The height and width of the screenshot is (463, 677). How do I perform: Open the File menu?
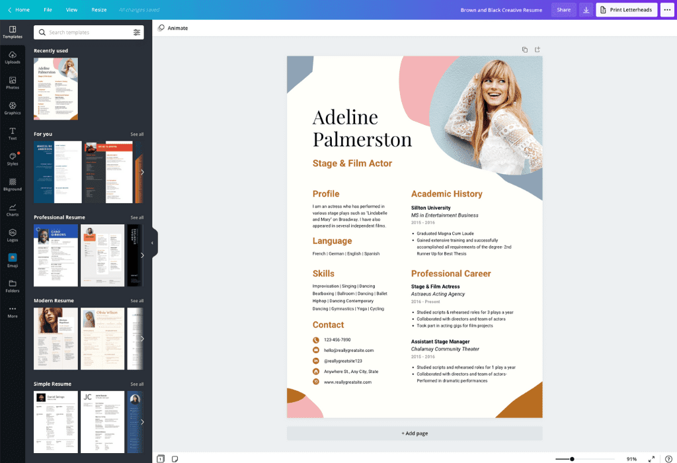pyautogui.click(x=48, y=9)
